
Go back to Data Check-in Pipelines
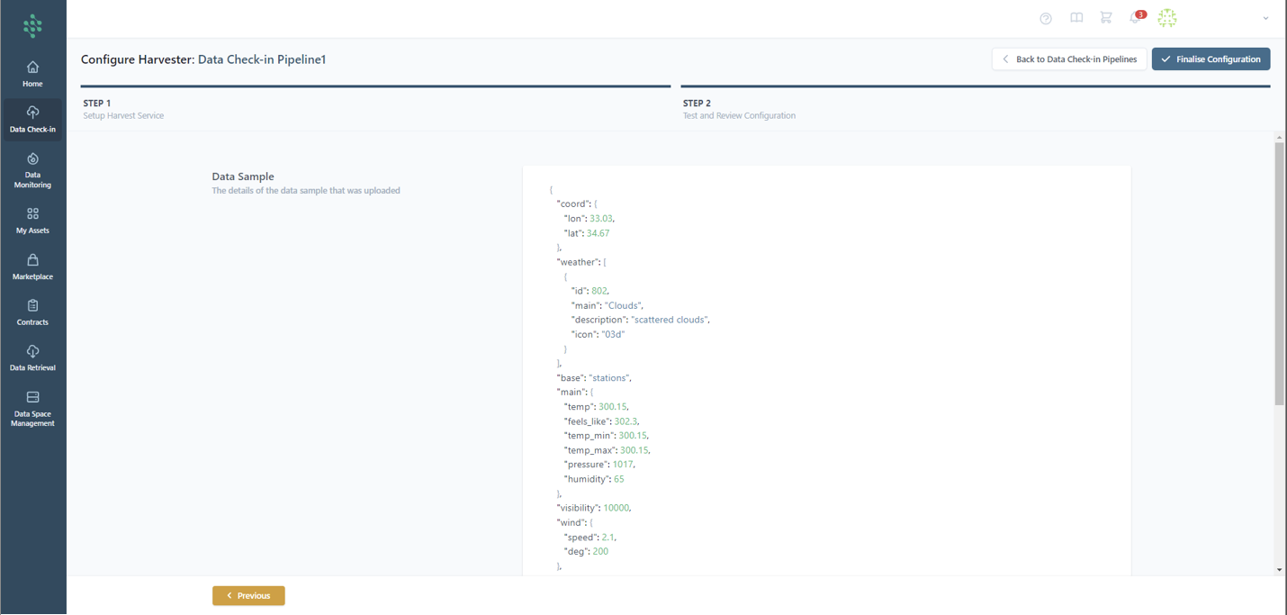1069,59
